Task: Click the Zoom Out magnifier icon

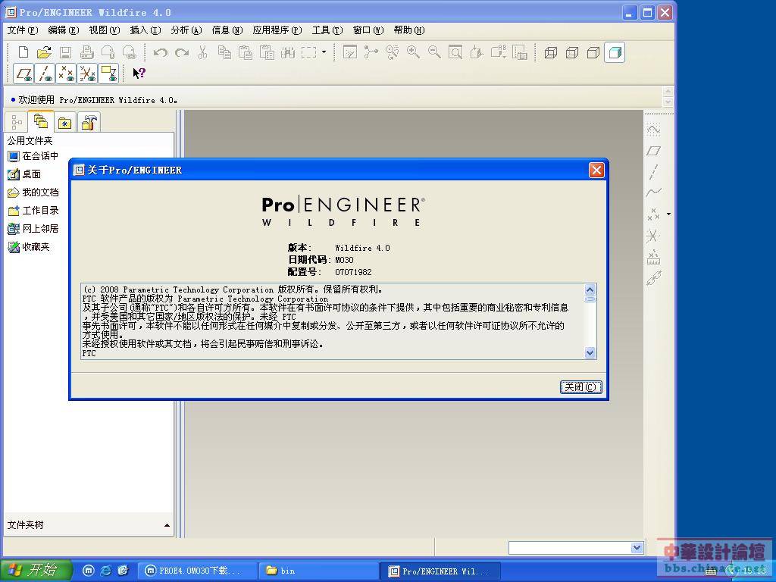Action: click(434, 52)
